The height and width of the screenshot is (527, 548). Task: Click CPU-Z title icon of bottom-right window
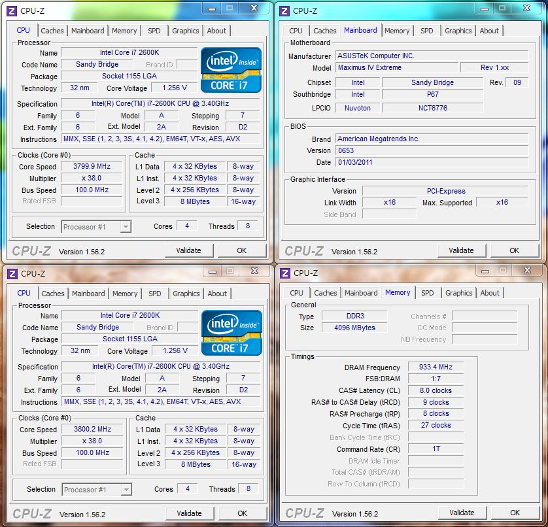point(285,273)
